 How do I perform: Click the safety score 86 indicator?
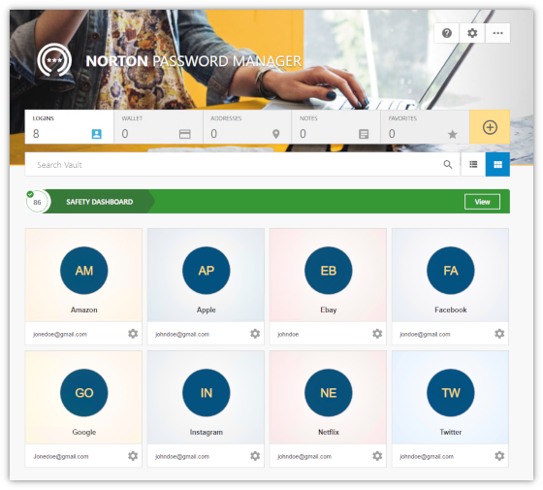37,202
